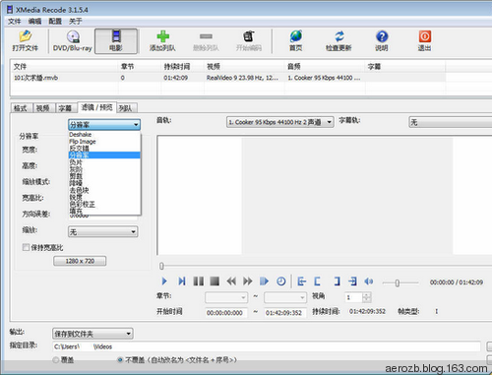The image size is (492, 375).
Task: Set start marker with left bracket icon
Action: 317,281
